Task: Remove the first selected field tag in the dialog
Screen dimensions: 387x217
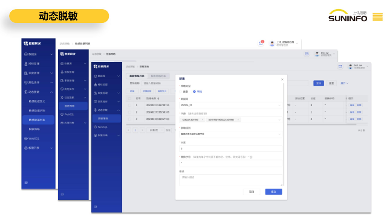Action: tap(203, 119)
